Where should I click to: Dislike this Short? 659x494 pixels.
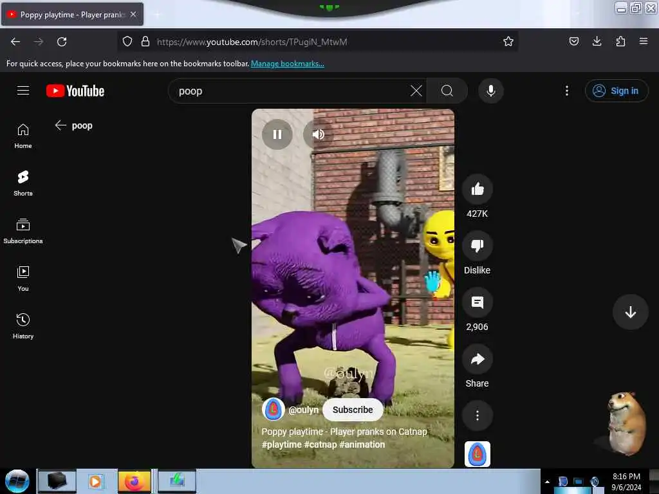click(x=477, y=246)
